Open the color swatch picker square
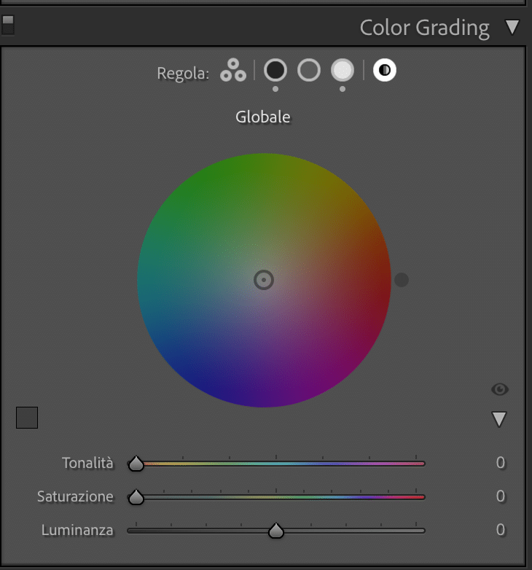This screenshot has width=532, height=570. [x=27, y=418]
